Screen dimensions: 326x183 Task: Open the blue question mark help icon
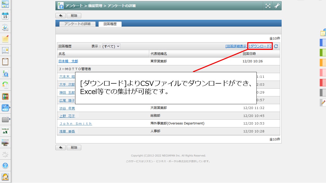[5, 165]
